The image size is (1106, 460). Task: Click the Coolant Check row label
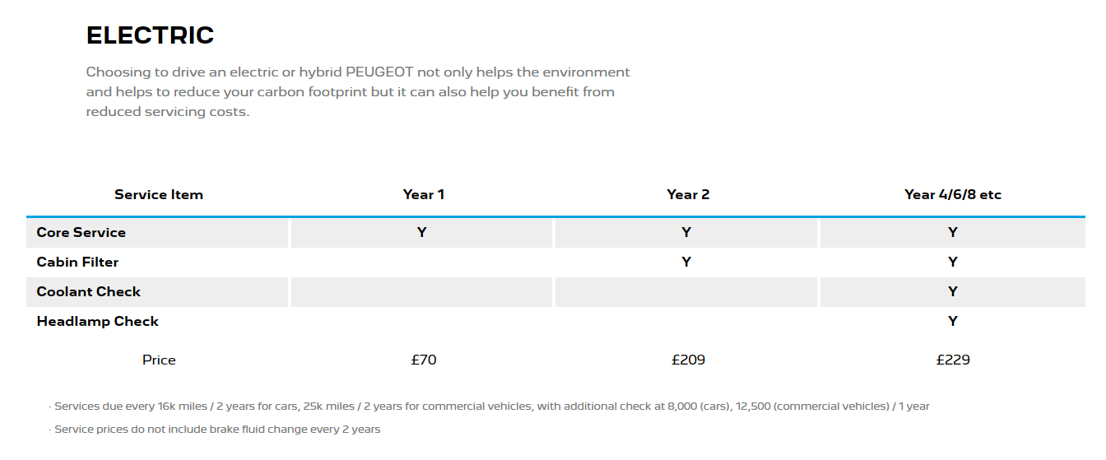[x=89, y=292]
